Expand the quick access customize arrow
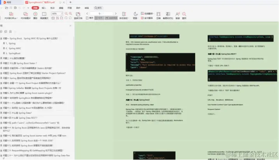 (28, 8)
